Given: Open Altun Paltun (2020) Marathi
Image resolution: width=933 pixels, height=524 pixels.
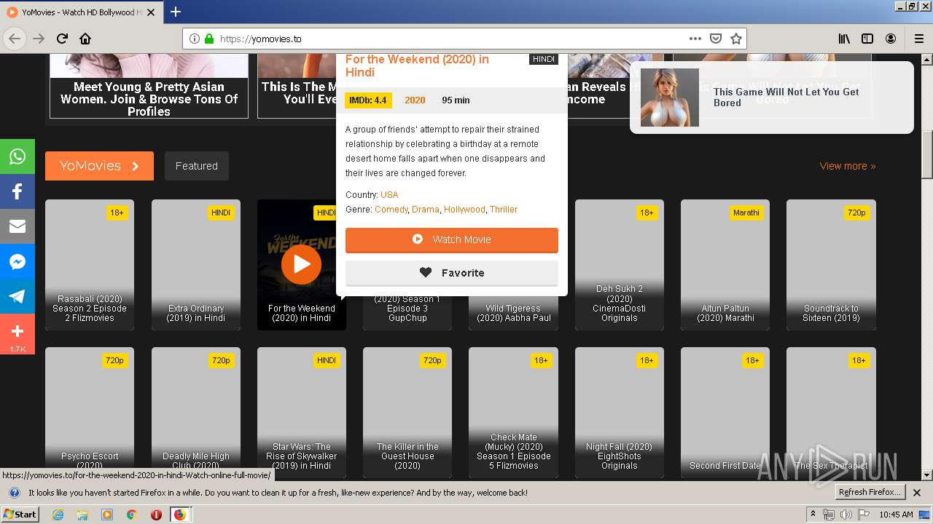Looking at the screenshot, I should (725, 265).
